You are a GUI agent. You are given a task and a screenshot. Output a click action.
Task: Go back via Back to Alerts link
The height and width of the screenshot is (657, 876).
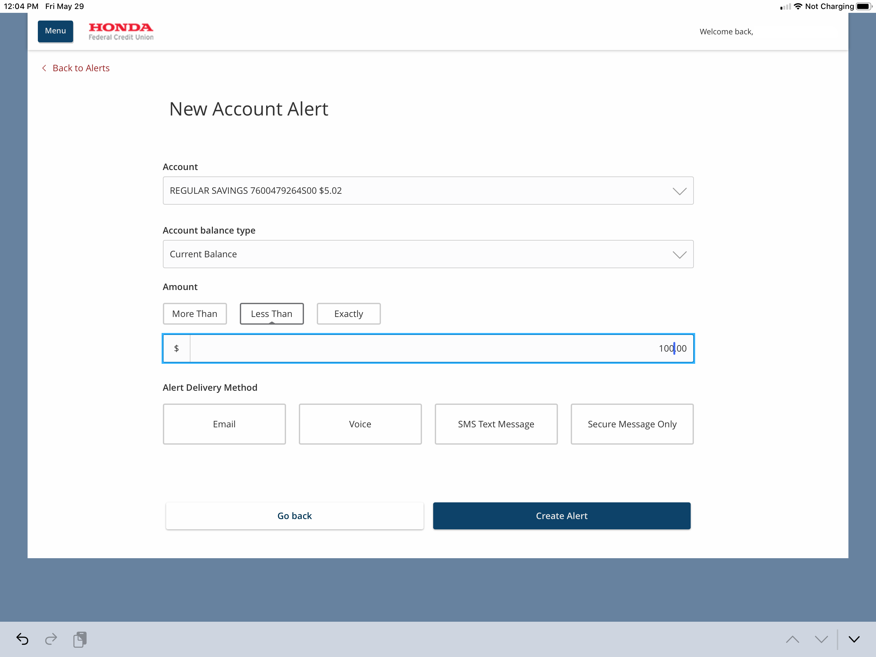[x=81, y=68]
